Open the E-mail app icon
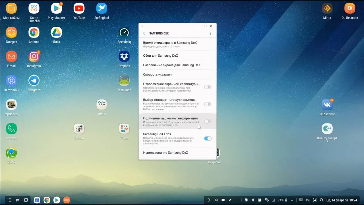 pos(11,57)
